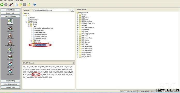This screenshot has height=93, width=180.
Task: Open the Extras menu
Action: [17, 1]
